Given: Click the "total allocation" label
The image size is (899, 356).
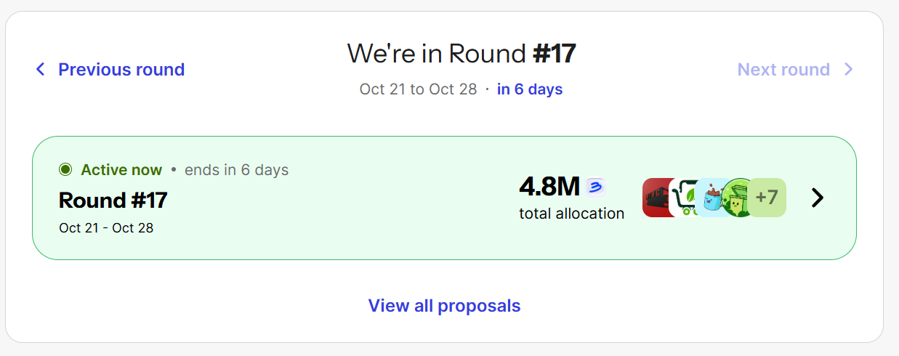Looking at the screenshot, I should point(571,214).
